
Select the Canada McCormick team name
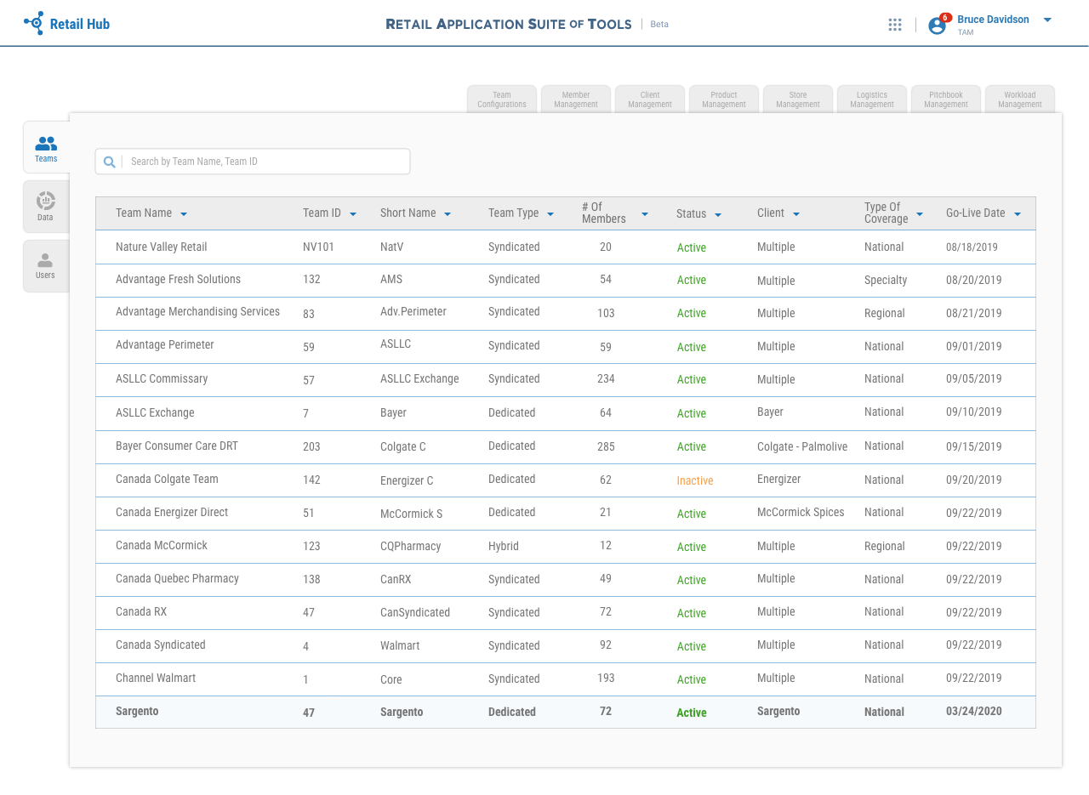coord(162,546)
